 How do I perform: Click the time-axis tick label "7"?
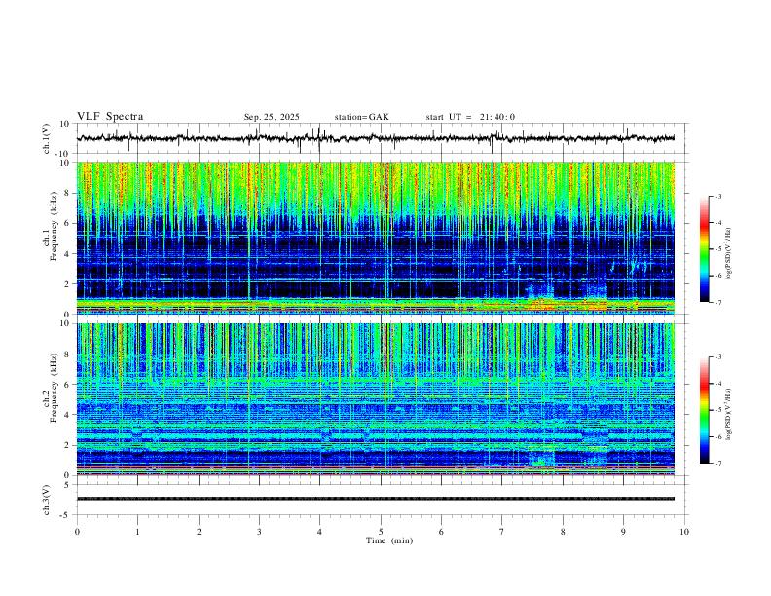502,532
